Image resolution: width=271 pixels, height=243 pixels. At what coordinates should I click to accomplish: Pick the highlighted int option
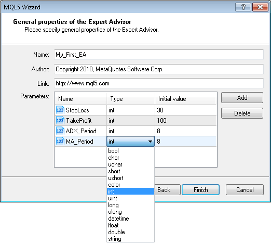(x=130, y=191)
